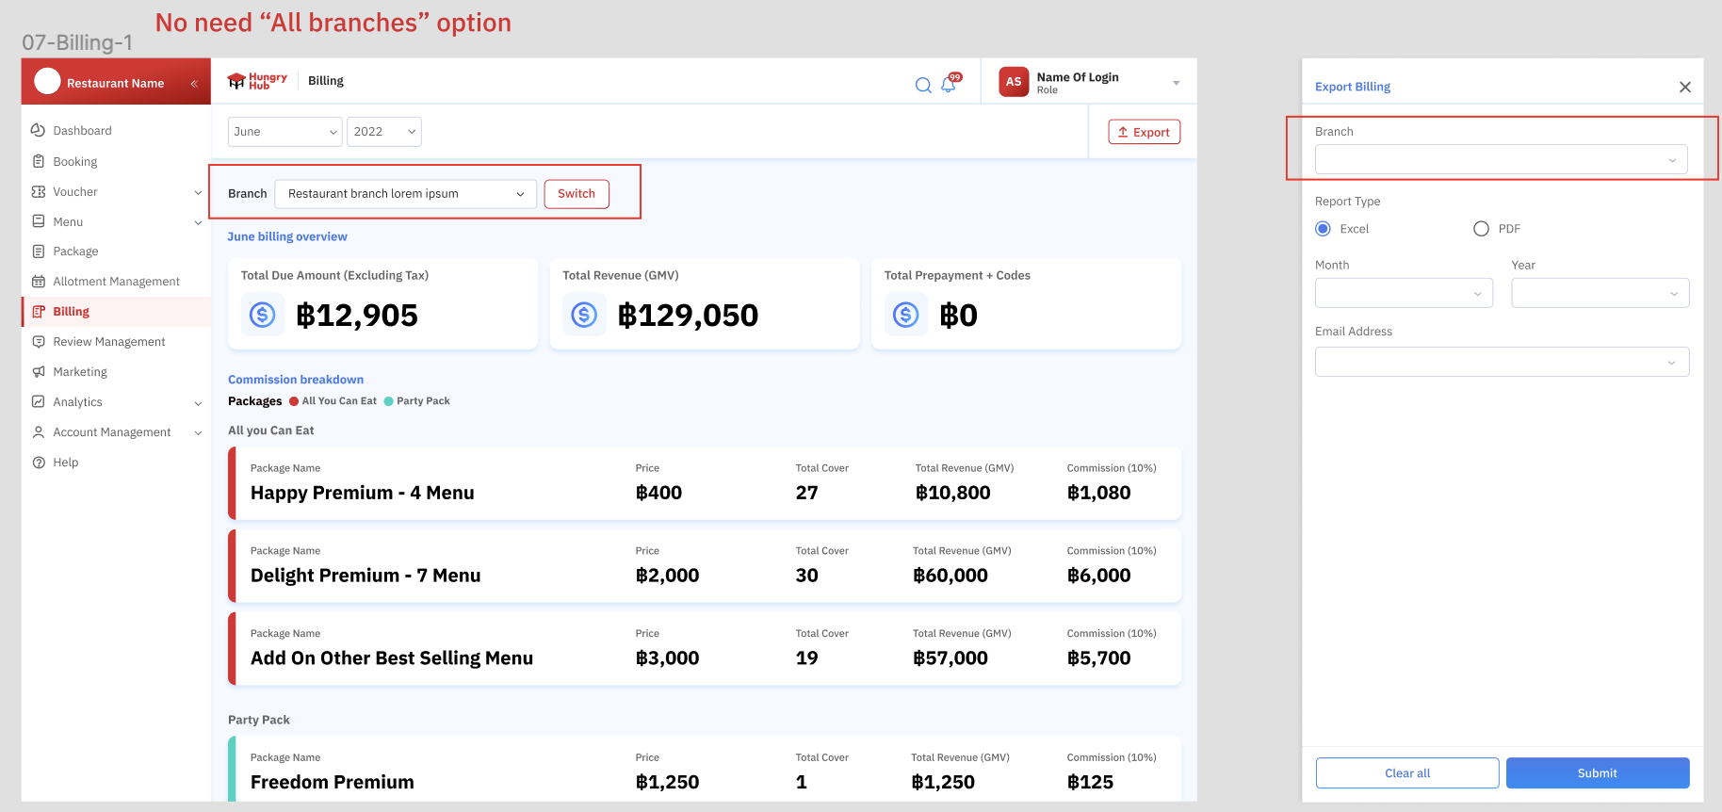Screen dimensions: 1722x812
Task: Click the Total Revenue currency icon
Action: click(584, 315)
